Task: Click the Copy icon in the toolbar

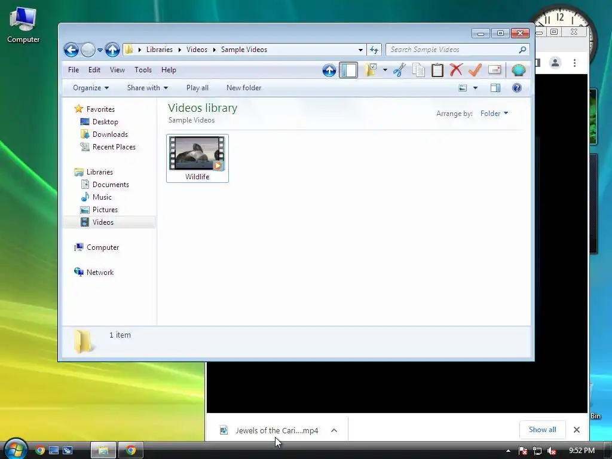Action: (x=418, y=71)
